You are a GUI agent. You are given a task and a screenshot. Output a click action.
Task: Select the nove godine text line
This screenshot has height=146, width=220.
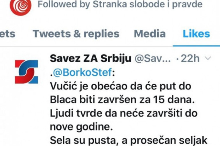click(81, 127)
